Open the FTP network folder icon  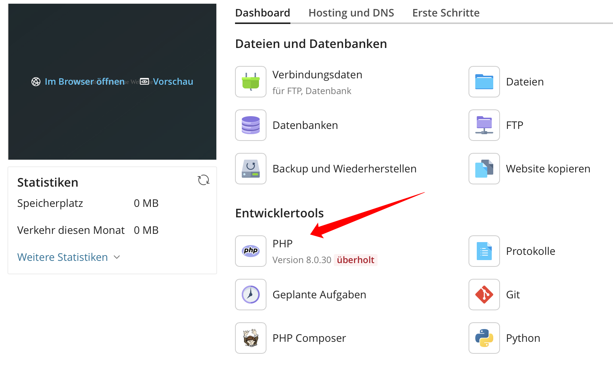click(484, 125)
